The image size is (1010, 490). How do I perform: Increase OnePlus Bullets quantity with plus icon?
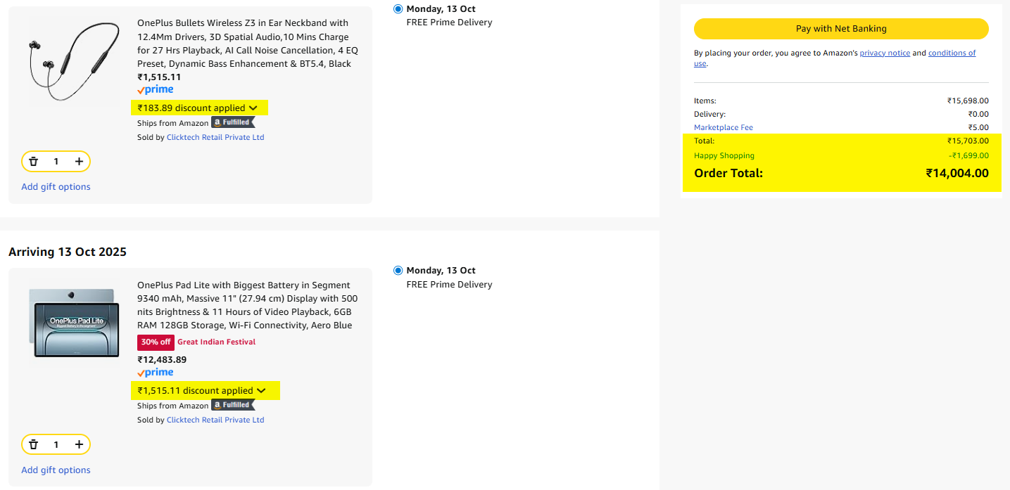click(x=79, y=162)
